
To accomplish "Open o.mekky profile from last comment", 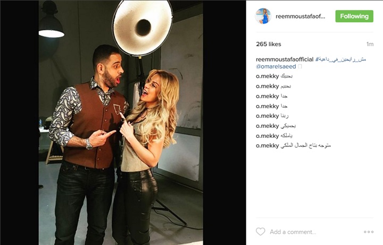I will [267, 146].
